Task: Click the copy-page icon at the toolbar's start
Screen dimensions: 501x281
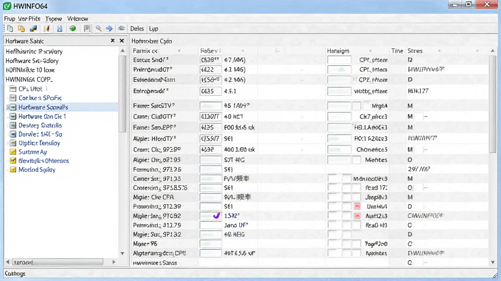Action: click(x=10, y=29)
